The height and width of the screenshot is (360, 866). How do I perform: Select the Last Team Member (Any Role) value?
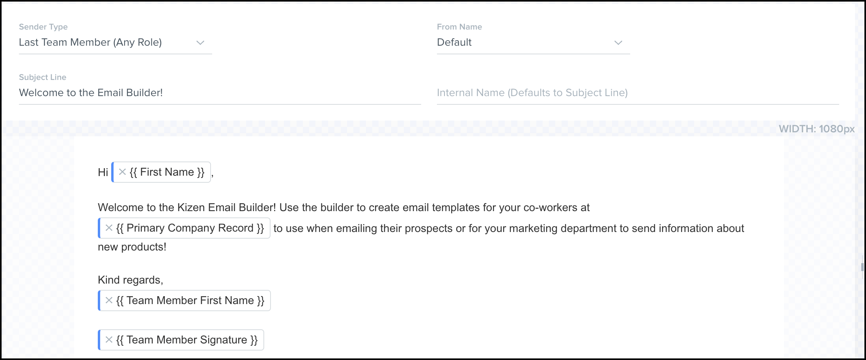(x=90, y=42)
